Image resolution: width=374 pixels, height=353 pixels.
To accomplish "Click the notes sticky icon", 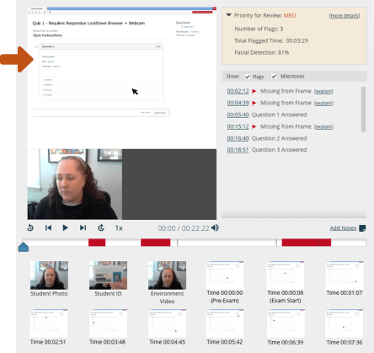I will point(362,228).
